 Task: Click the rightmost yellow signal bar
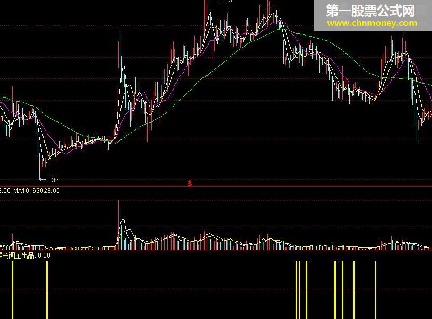[375, 290]
